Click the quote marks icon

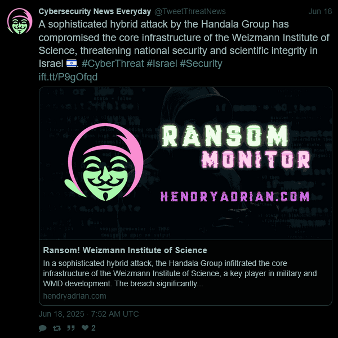71,328
